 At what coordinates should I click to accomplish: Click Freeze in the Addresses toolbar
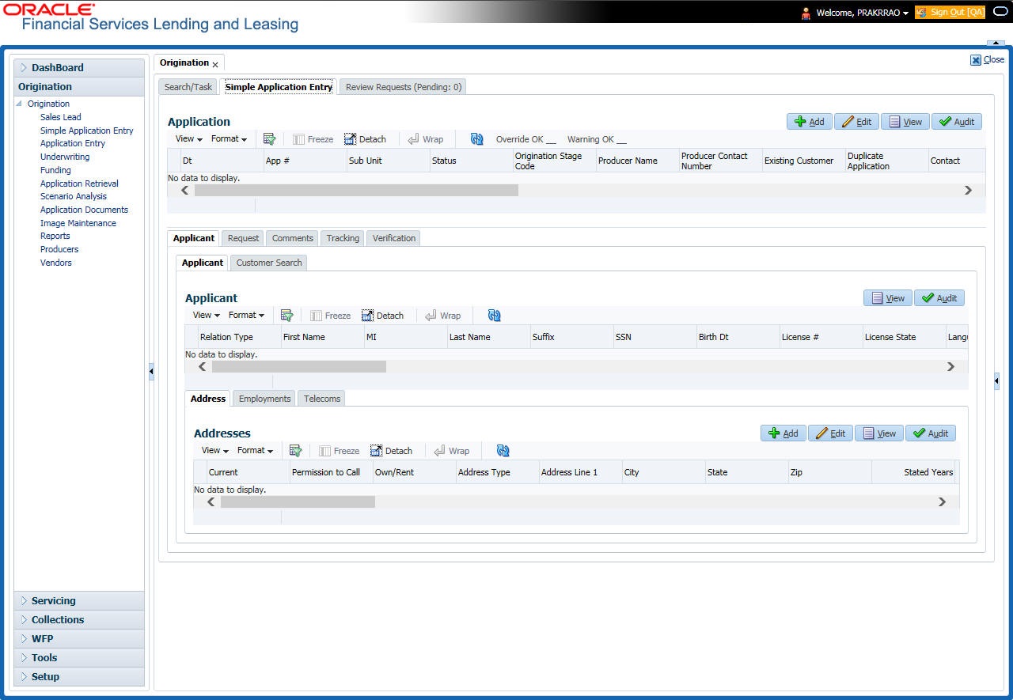pos(339,451)
